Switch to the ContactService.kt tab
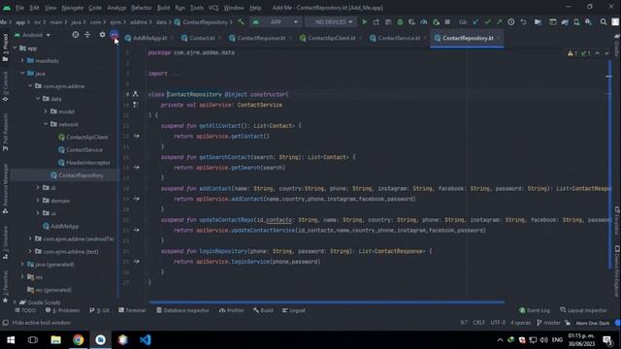This screenshot has width=621, height=349. 399,38
